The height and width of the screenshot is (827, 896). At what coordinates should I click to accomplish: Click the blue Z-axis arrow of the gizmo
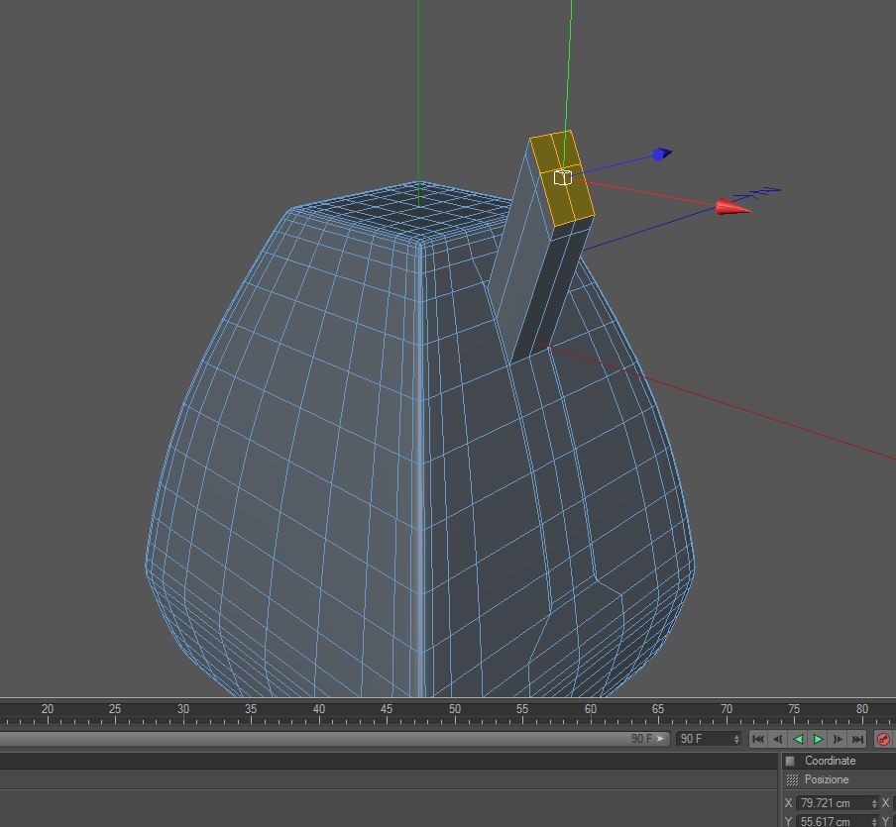(662, 154)
